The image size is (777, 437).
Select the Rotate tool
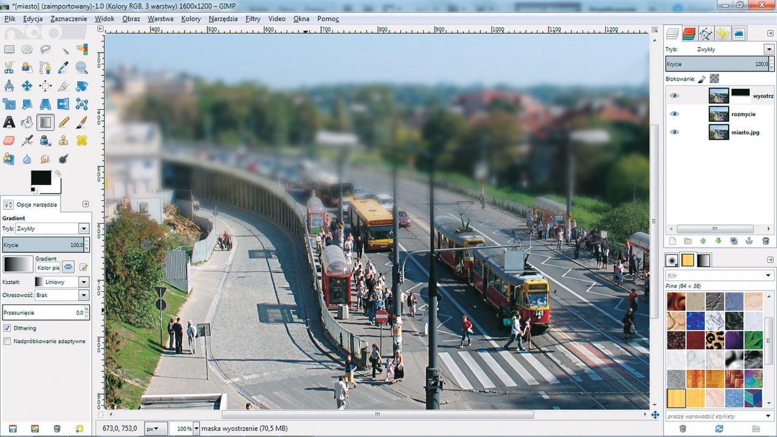coord(82,86)
